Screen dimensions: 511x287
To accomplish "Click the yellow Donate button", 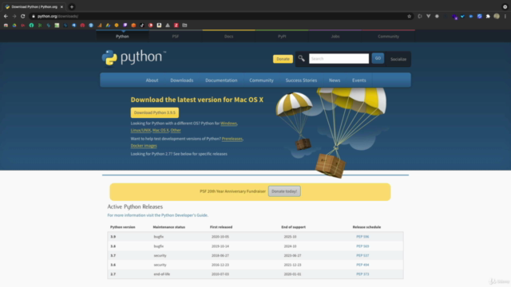I will tap(283, 59).
